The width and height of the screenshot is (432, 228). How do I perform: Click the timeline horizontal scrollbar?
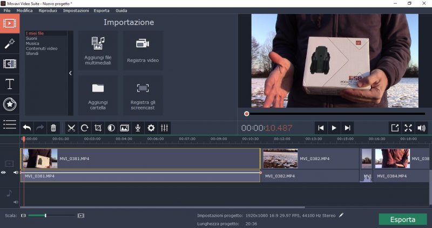[x=163, y=208]
